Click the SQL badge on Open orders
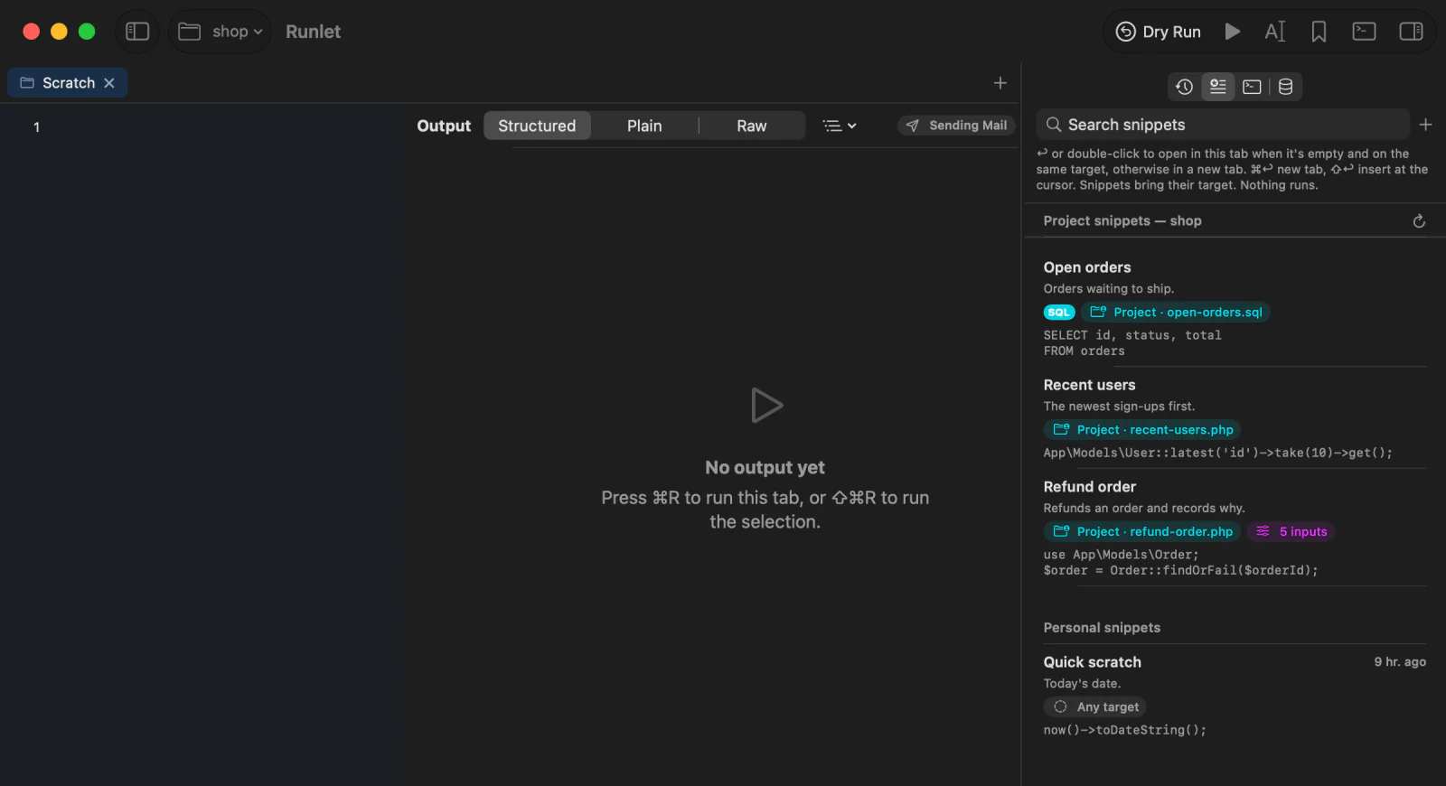Image resolution: width=1446 pixels, height=786 pixels. pyautogui.click(x=1059, y=313)
